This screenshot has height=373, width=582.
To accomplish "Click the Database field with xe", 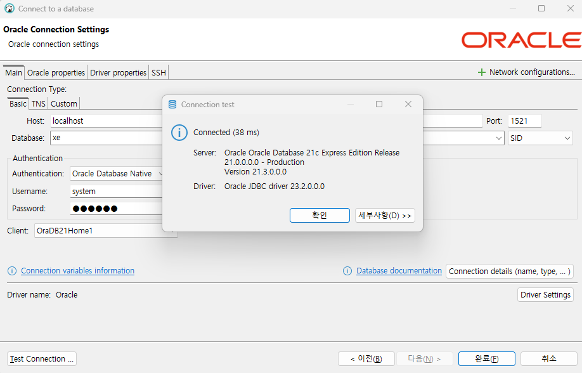I will coord(107,138).
